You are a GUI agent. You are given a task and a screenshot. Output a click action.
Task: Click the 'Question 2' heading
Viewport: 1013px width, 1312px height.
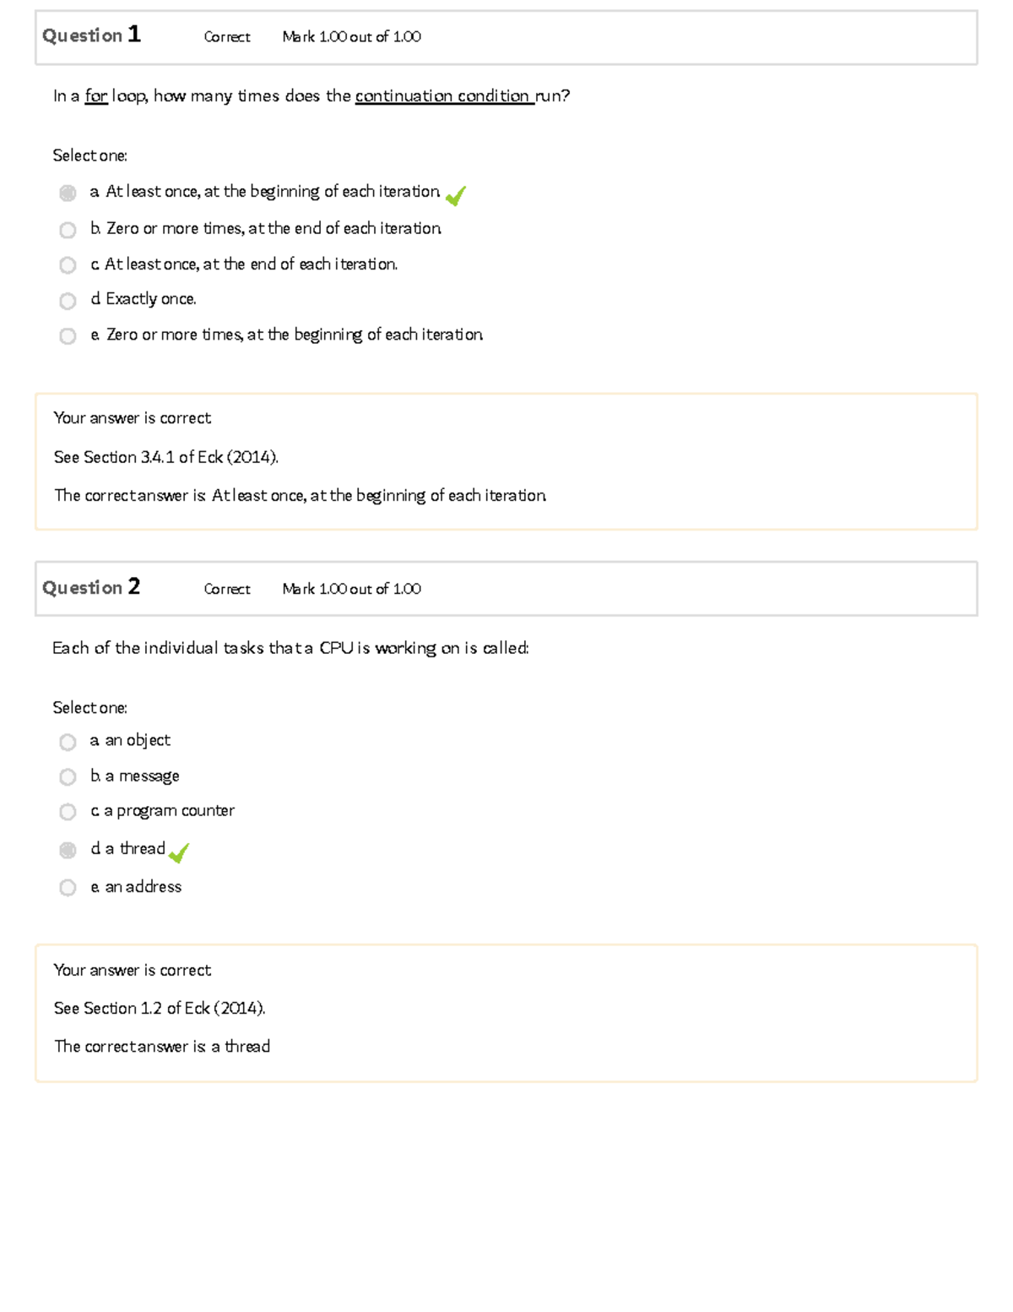pos(91,588)
